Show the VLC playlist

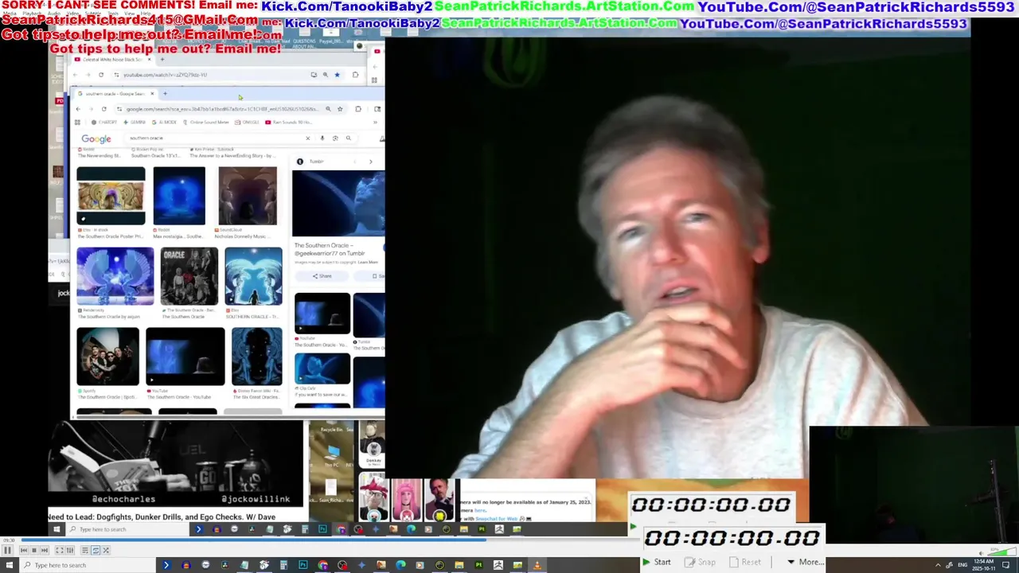click(85, 550)
